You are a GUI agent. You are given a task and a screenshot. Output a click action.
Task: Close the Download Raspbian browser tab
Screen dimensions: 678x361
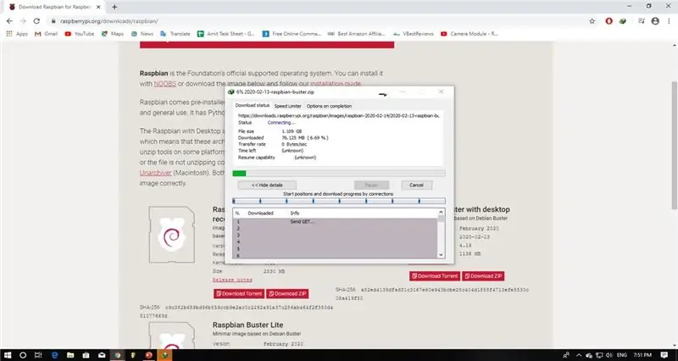click(x=98, y=7)
